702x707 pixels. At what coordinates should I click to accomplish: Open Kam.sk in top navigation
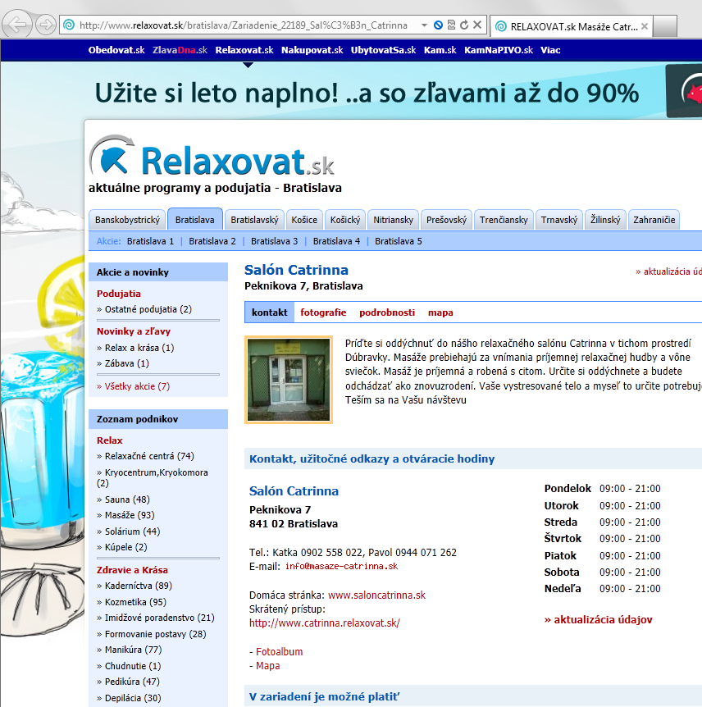[x=440, y=50]
